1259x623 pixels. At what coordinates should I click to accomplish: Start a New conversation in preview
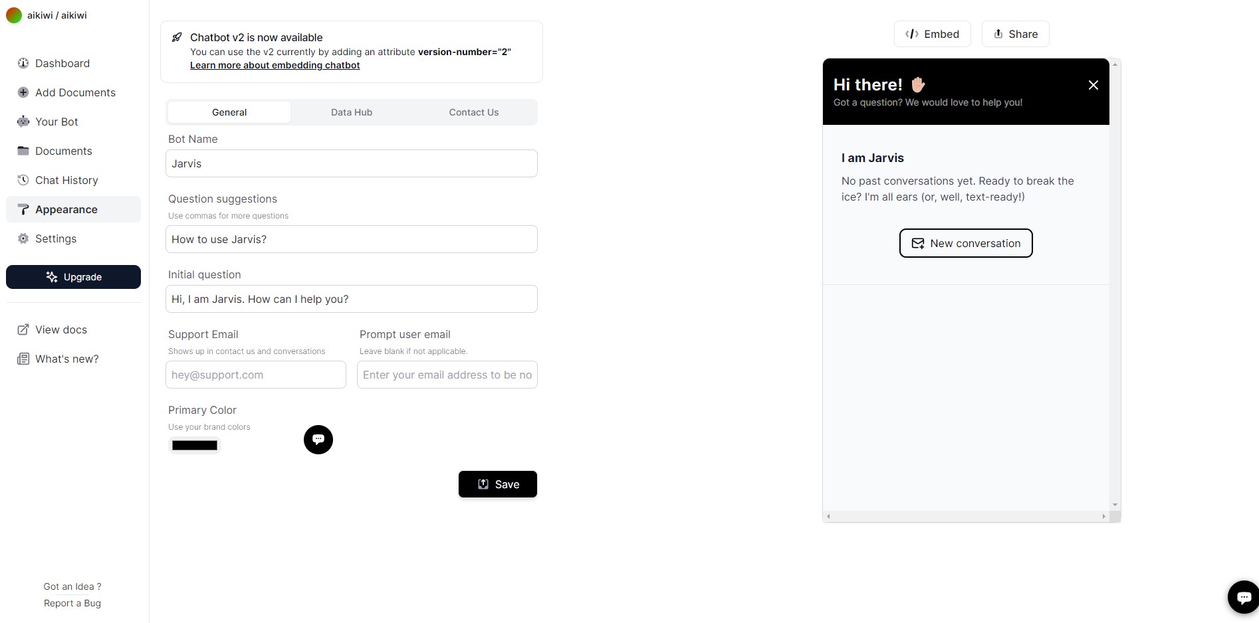966,243
